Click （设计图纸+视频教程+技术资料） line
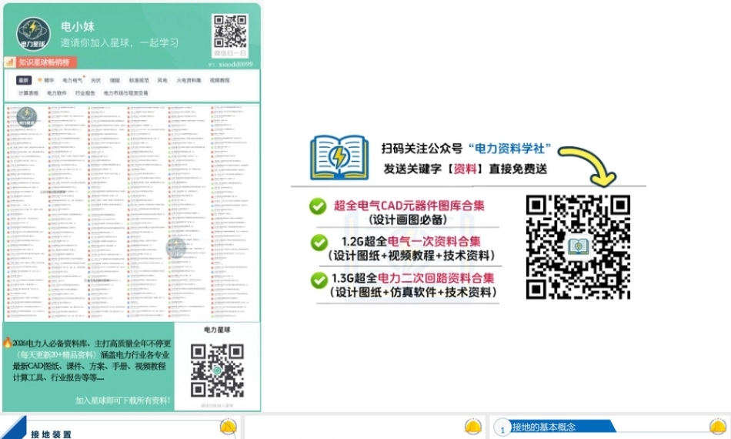The width and height of the screenshot is (731, 439). click(x=411, y=256)
